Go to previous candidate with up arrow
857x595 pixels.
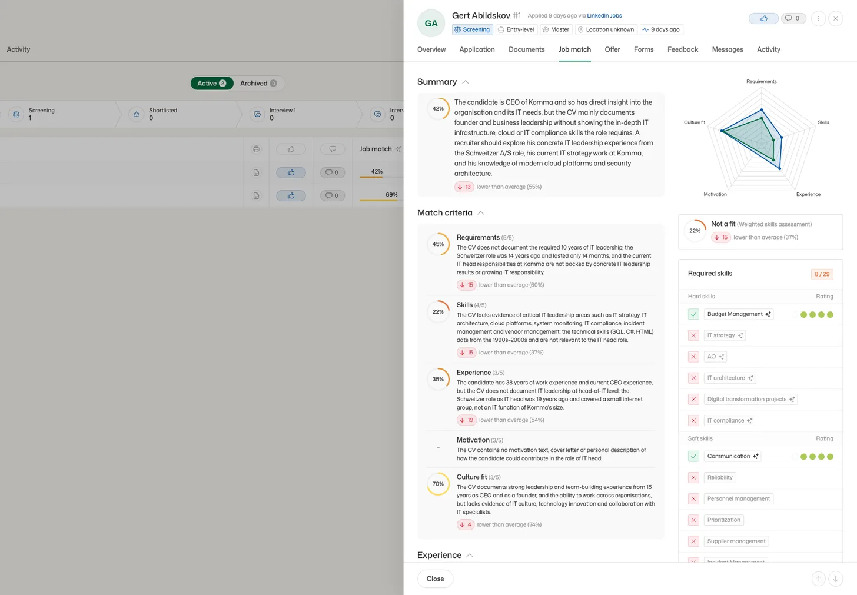click(x=818, y=579)
